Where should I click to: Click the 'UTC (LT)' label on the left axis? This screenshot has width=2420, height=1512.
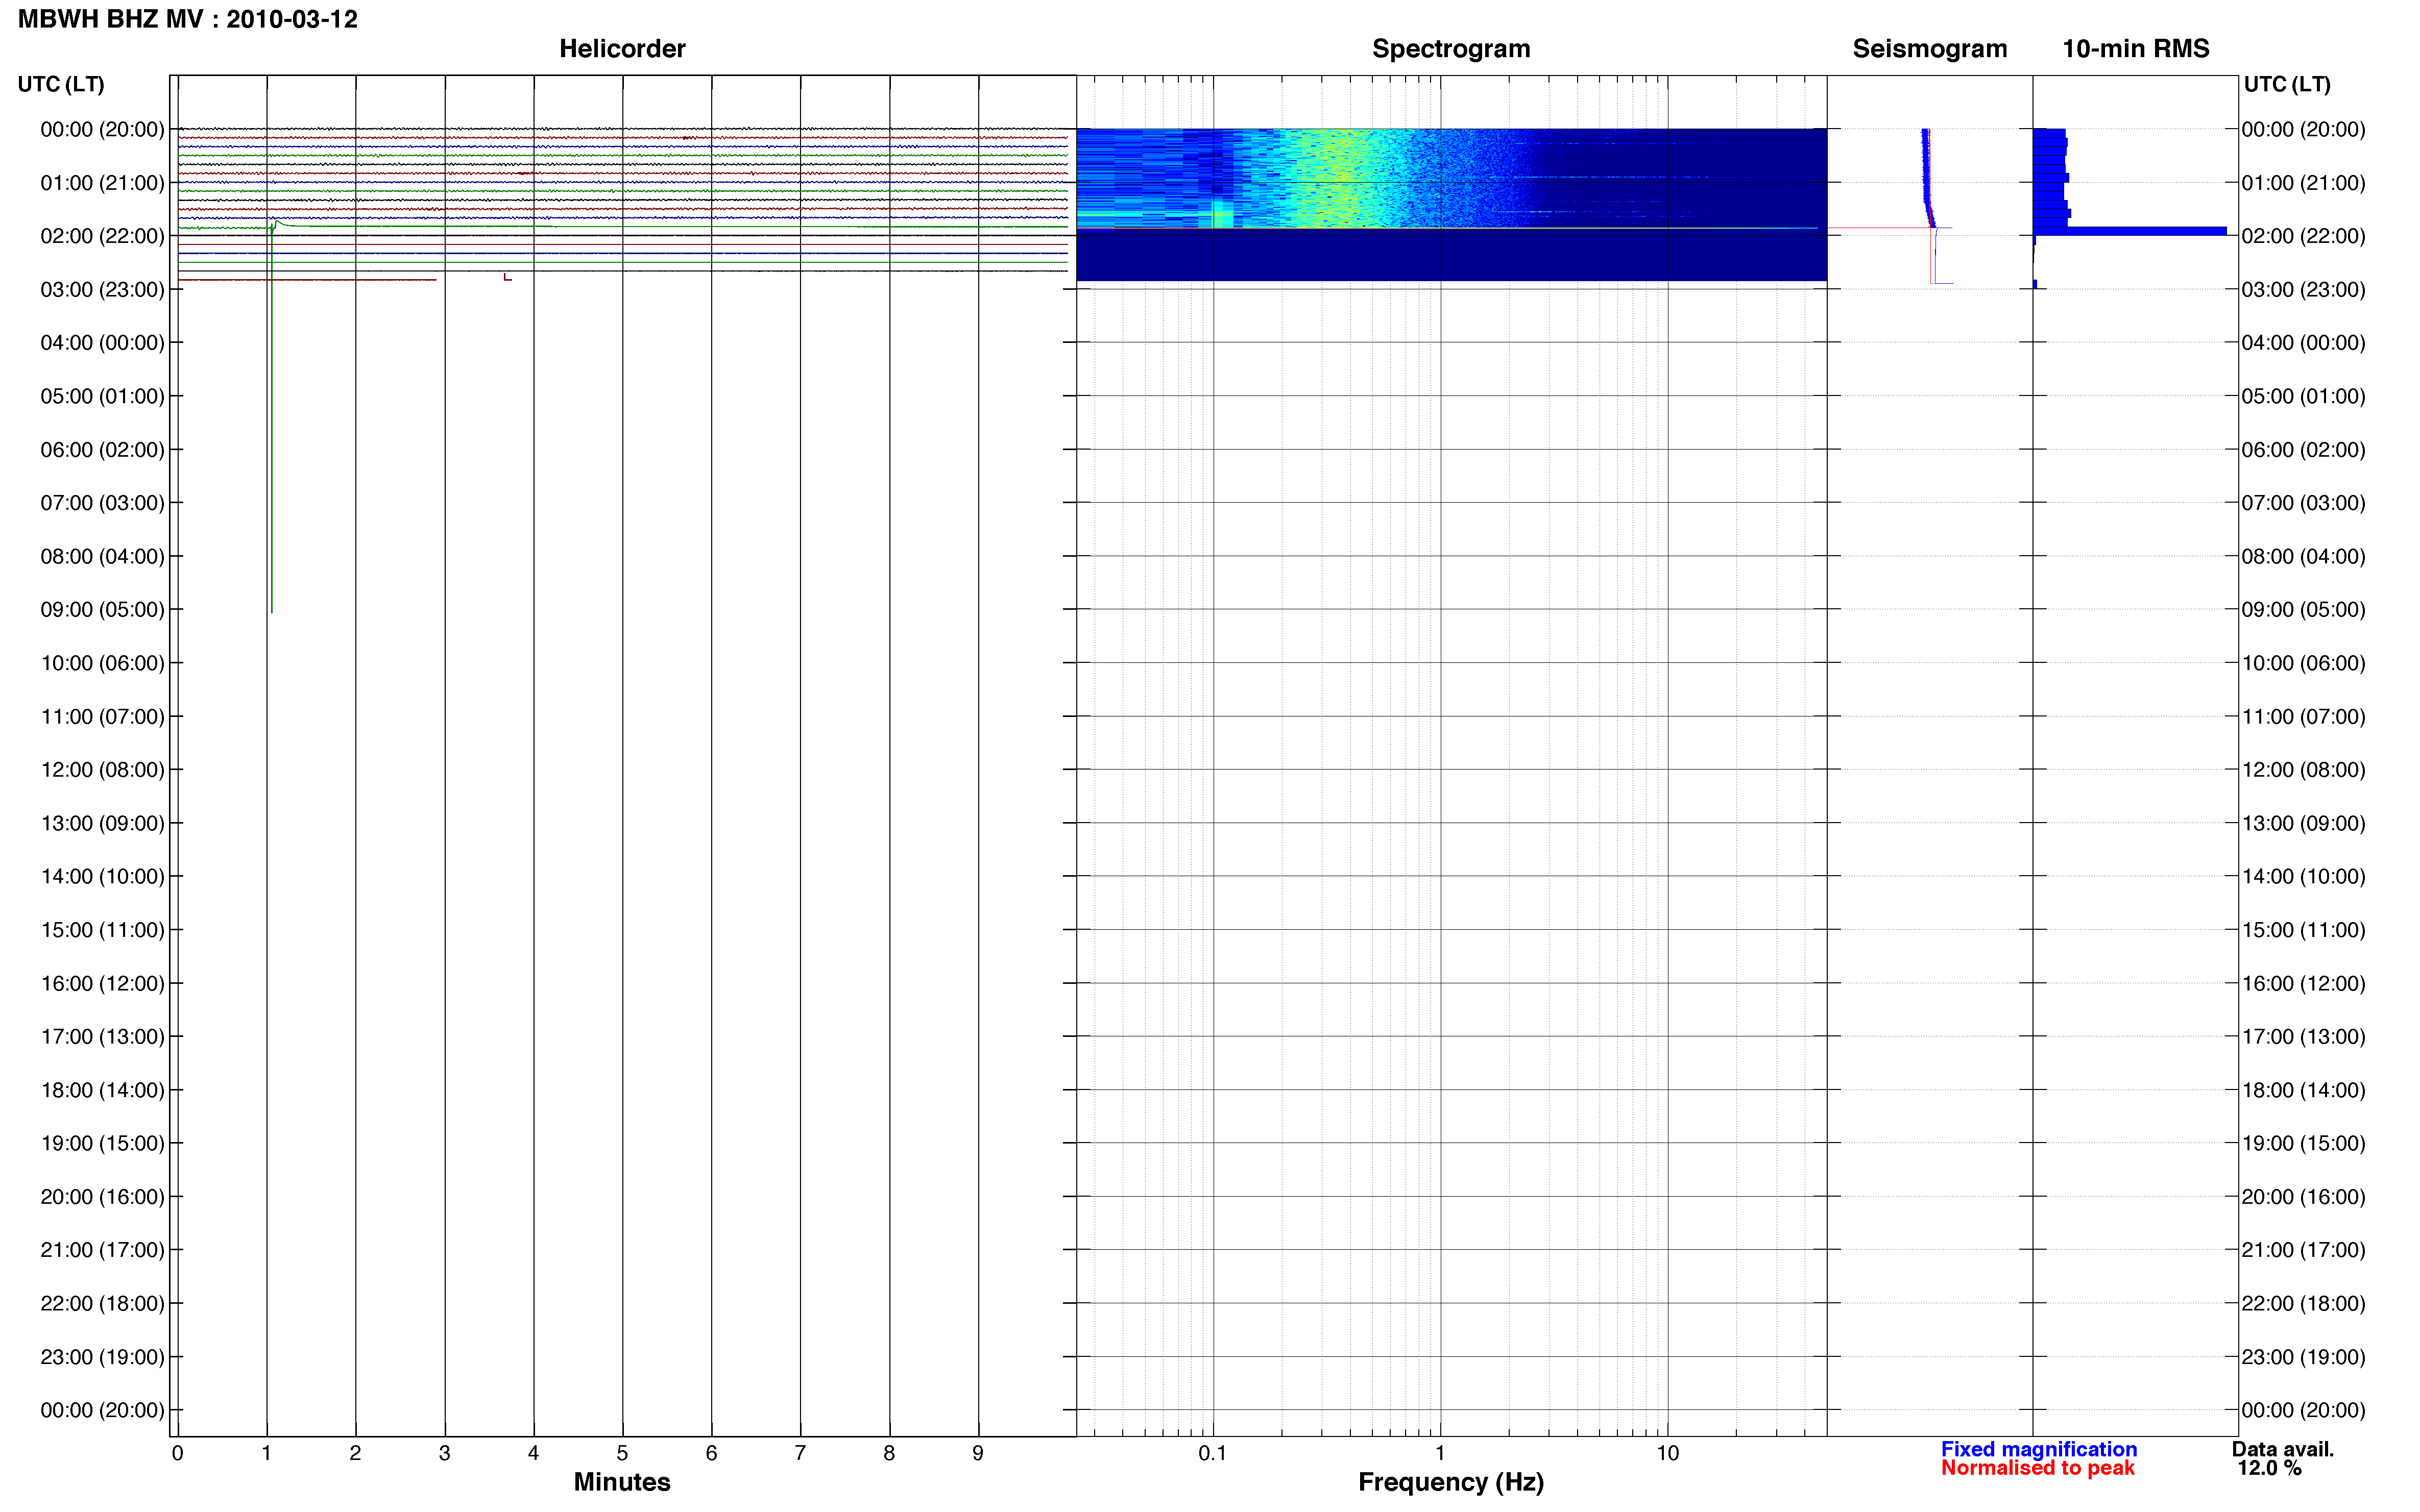(61, 84)
